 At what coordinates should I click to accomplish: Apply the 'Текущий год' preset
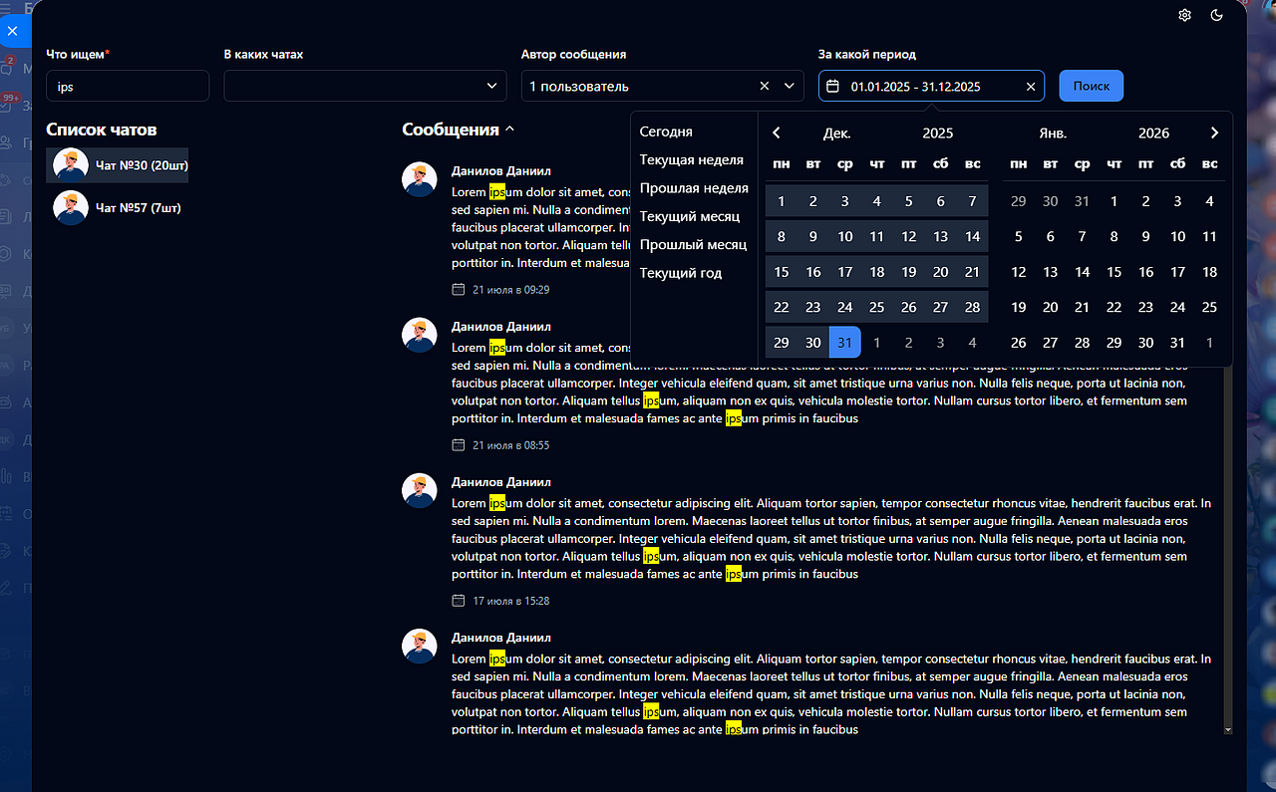pos(681,273)
